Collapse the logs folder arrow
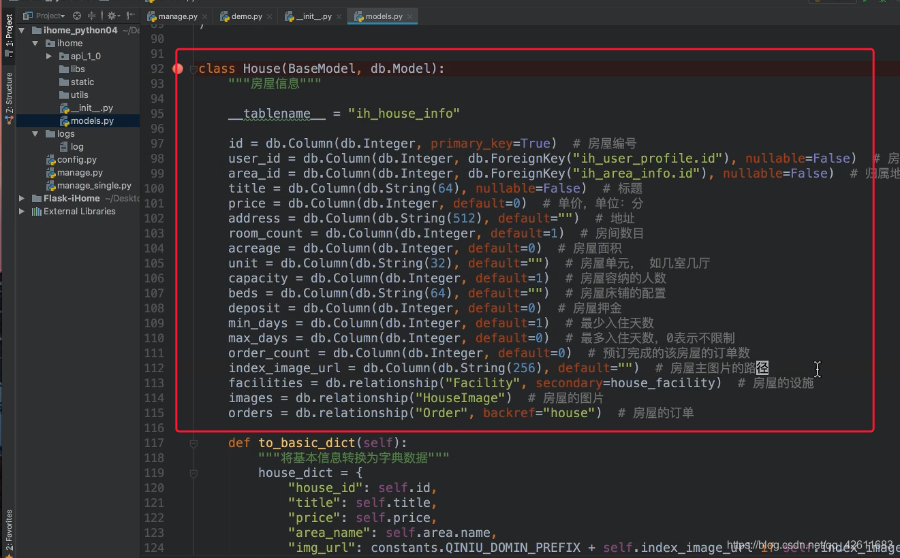The image size is (900, 558). [35, 134]
